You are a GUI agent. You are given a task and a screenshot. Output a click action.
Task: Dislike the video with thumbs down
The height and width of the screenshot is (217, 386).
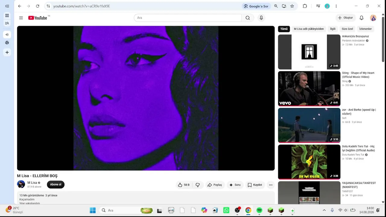click(x=198, y=185)
